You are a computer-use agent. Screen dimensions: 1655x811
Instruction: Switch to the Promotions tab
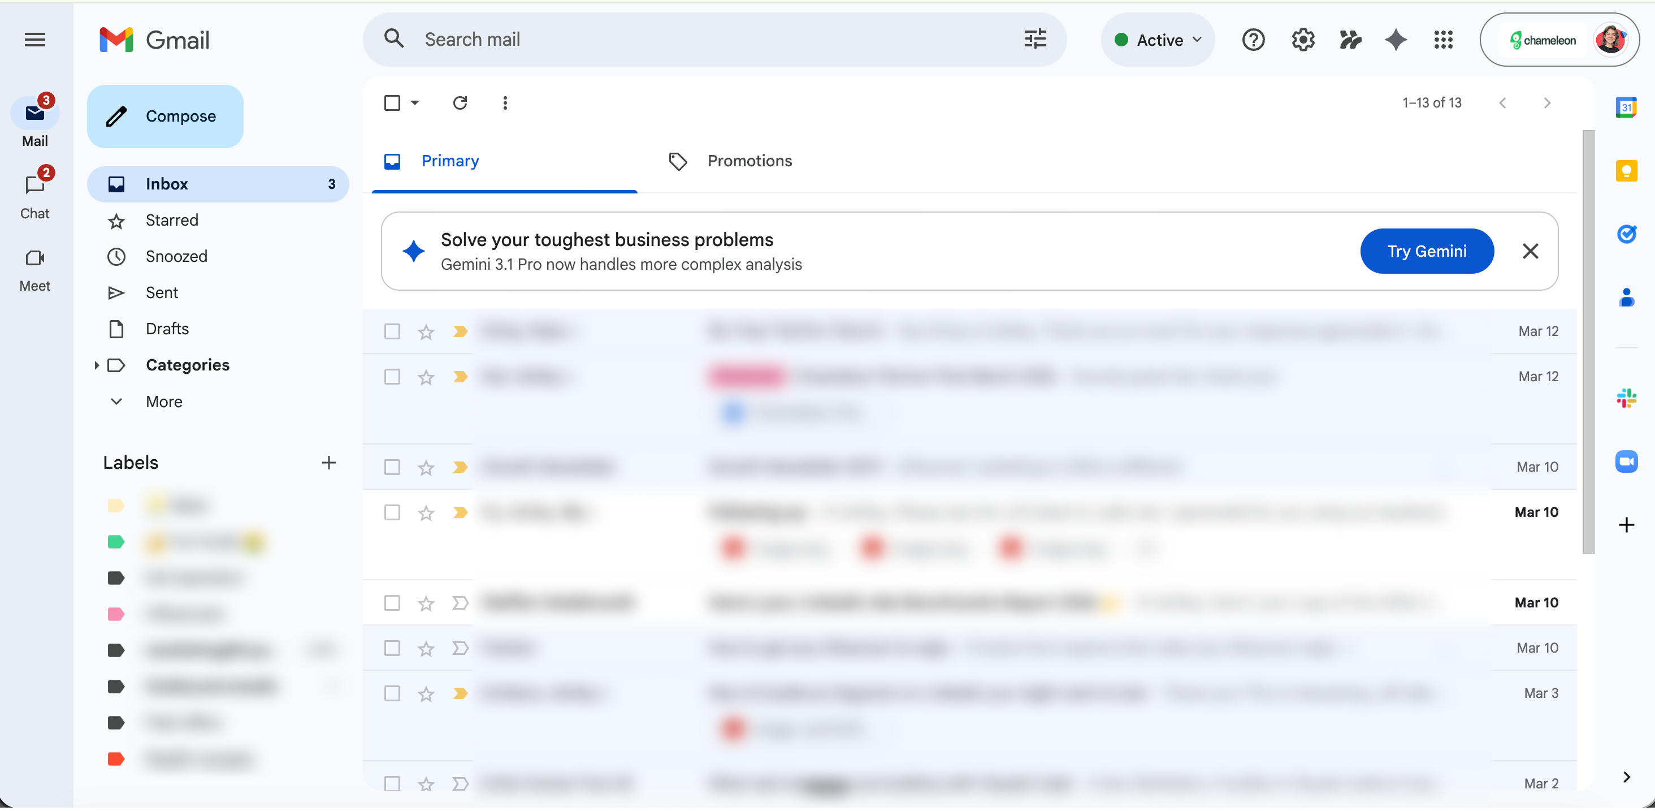click(x=749, y=161)
